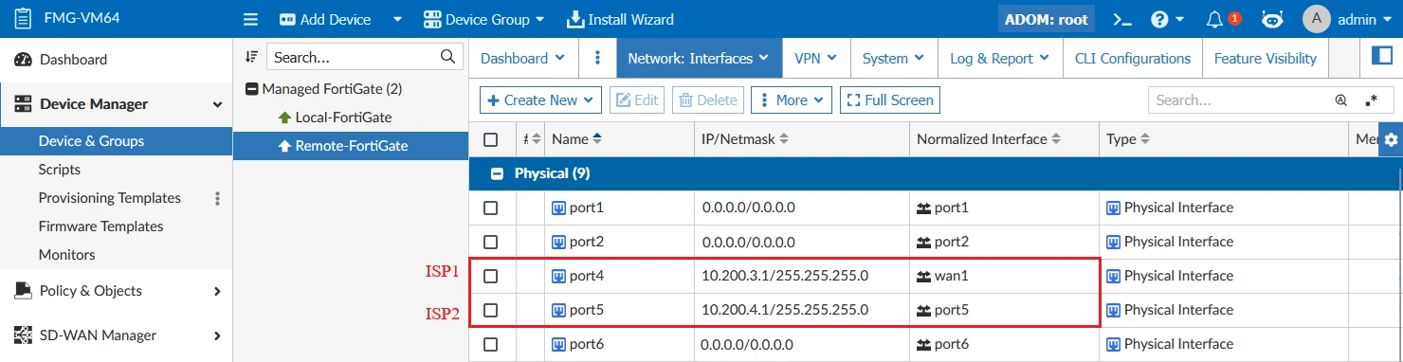Check the port1 row checkbox
Viewport: 1403px width, 362px height.
click(x=490, y=208)
